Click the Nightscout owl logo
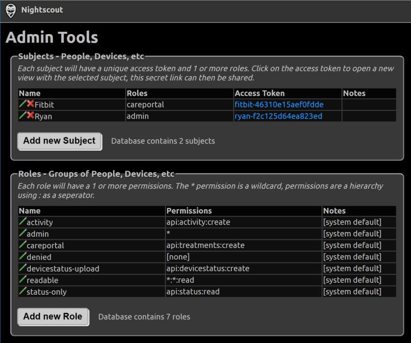 click(11, 11)
